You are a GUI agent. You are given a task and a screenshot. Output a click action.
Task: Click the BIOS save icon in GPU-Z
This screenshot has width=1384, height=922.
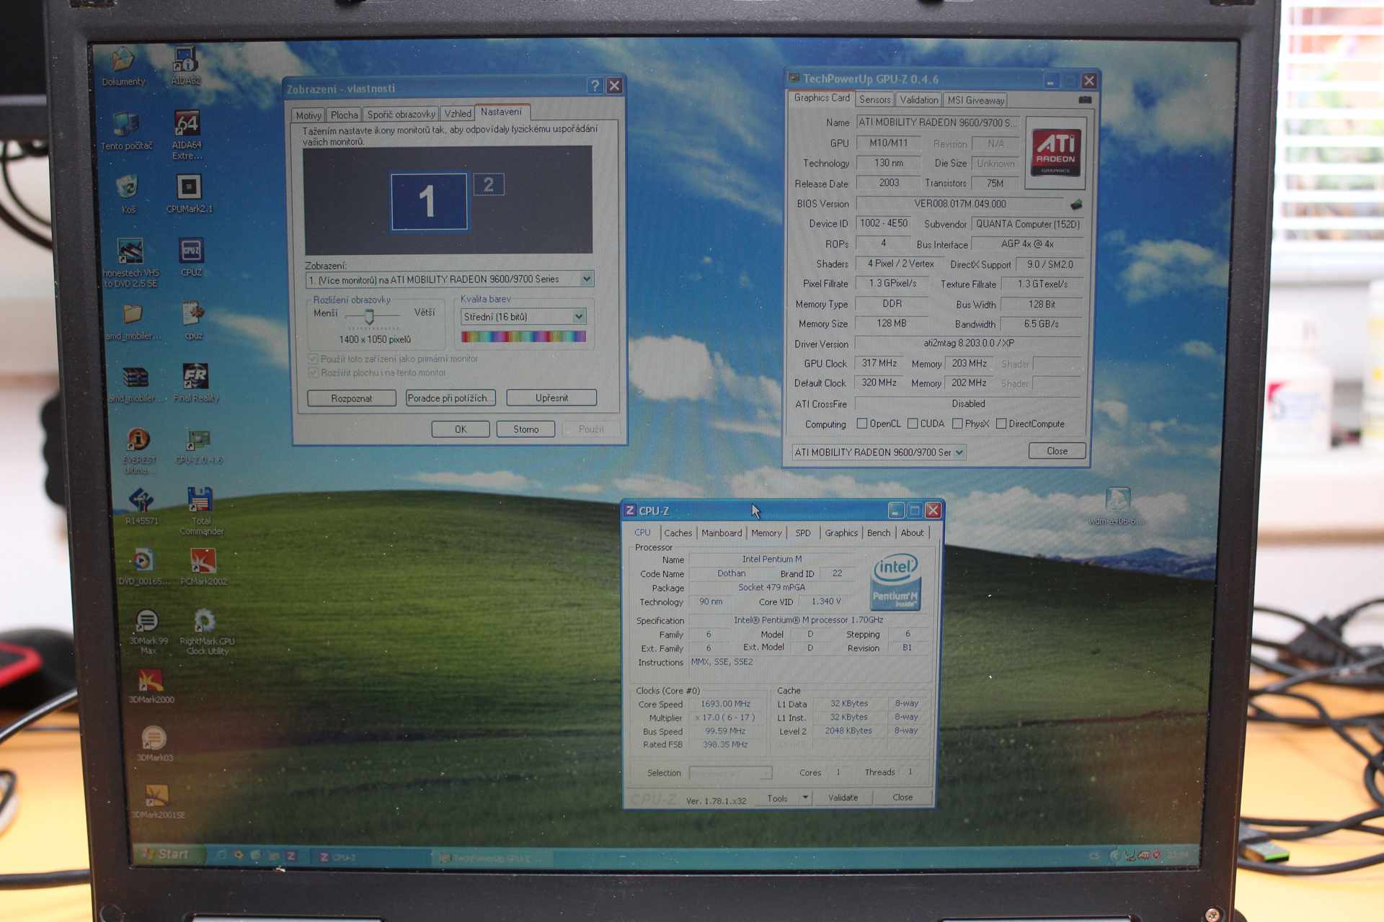click(1076, 205)
